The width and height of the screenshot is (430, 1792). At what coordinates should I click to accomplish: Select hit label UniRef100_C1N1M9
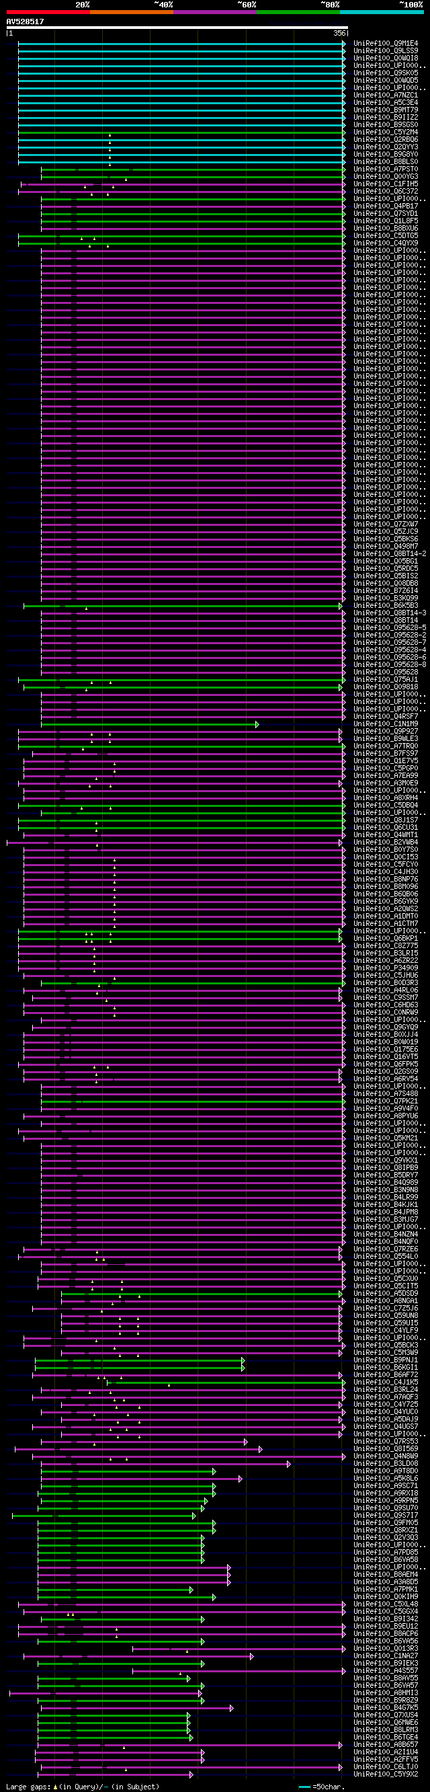point(386,724)
